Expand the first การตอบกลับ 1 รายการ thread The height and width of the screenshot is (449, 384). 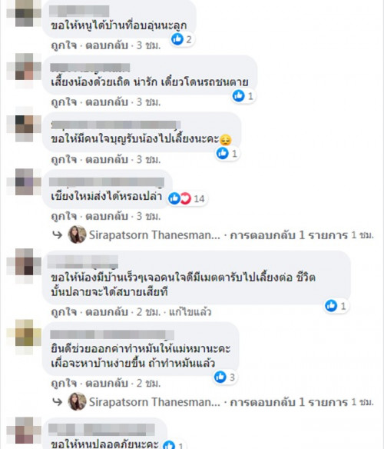289,235
